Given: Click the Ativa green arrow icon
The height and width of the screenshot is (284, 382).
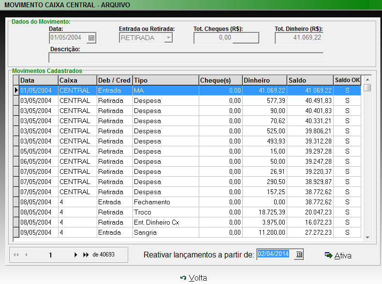Looking at the screenshot, I should [328, 255].
